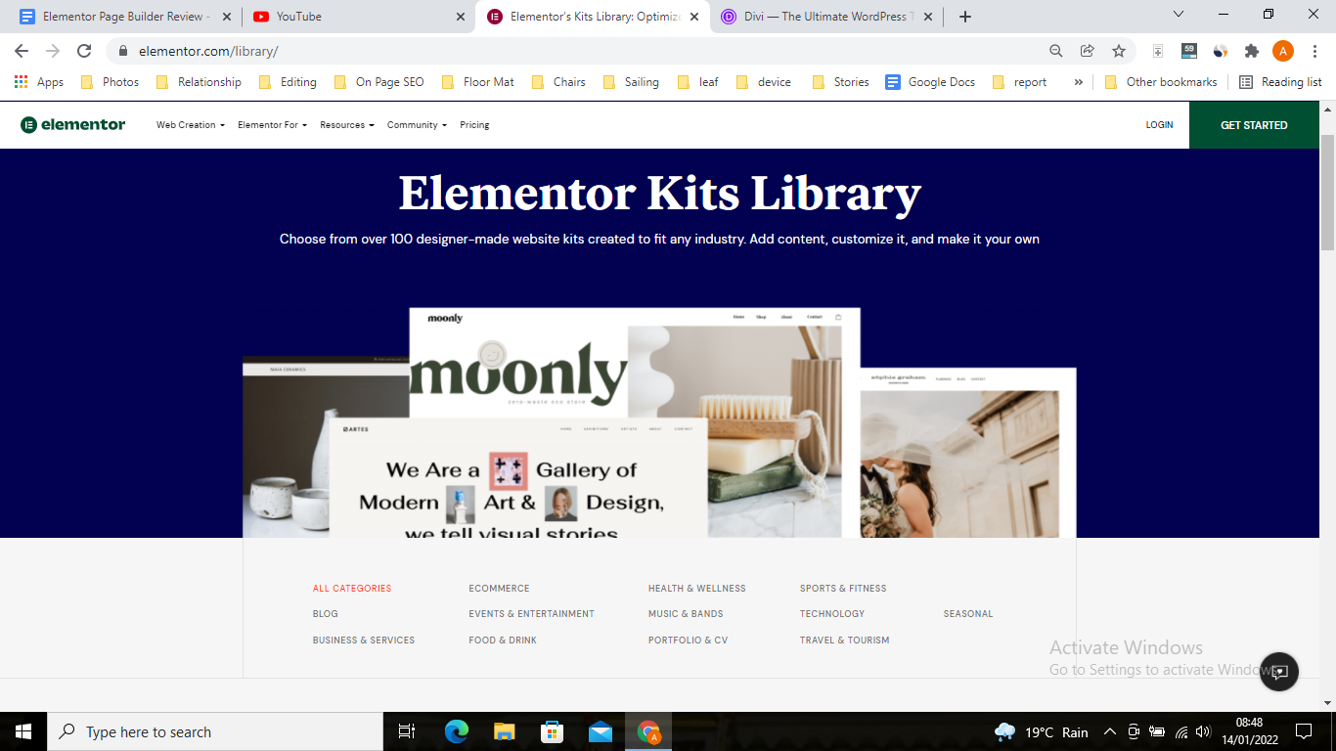
Task: Click the Wi-Fi network tray icon
Action: pos(1180,731)
